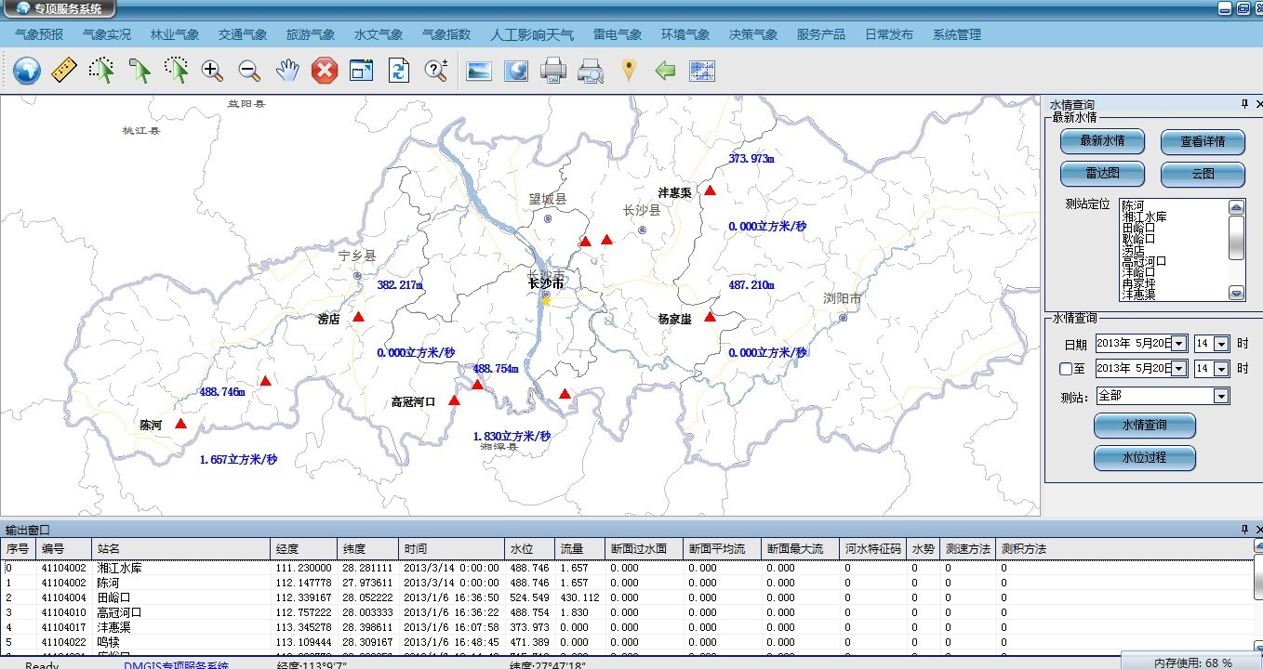1263x669 pixels.
Task: Expand the start date 日期 dropdown
Action: pyautogui.click(x=1179, y=344)
